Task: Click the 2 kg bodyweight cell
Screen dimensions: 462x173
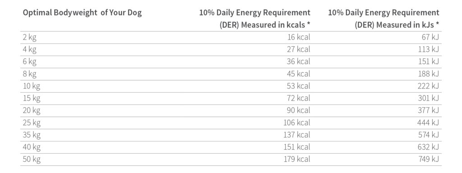Action: pos(29,38)
